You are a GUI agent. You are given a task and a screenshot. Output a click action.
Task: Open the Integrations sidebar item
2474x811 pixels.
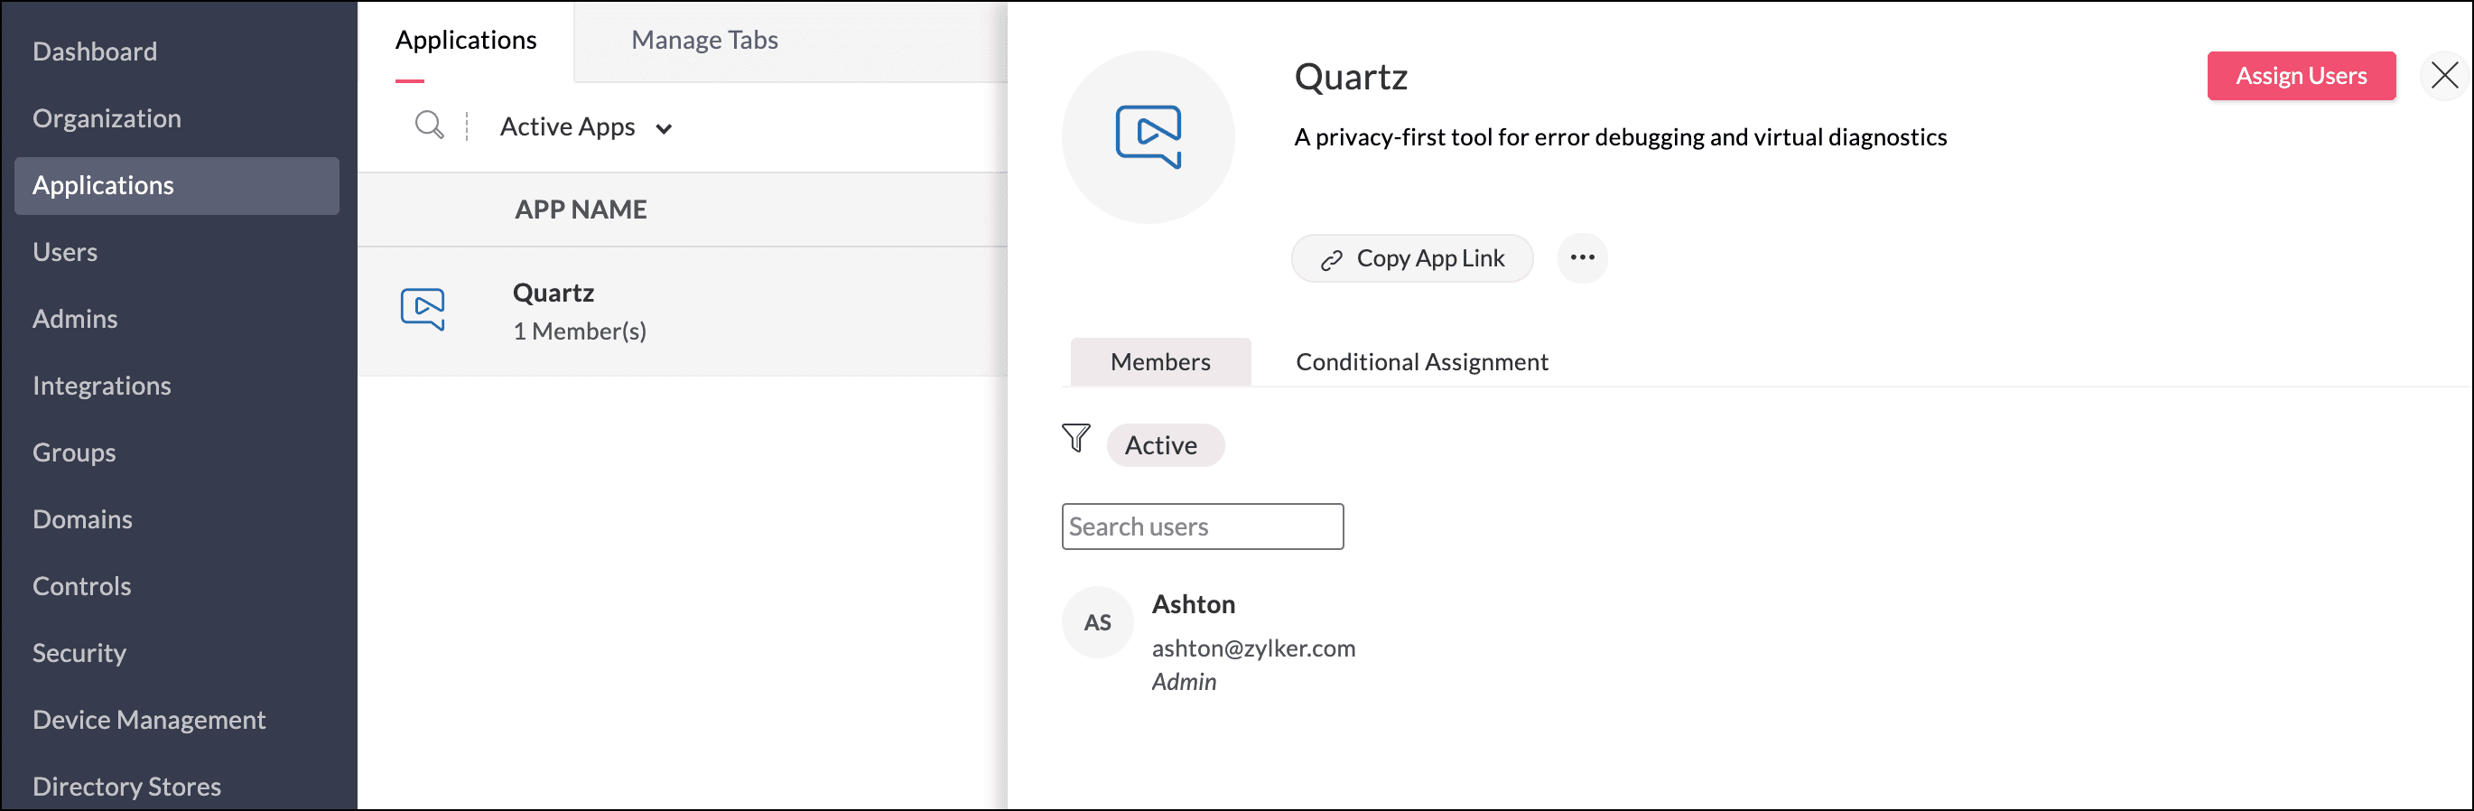102,386
